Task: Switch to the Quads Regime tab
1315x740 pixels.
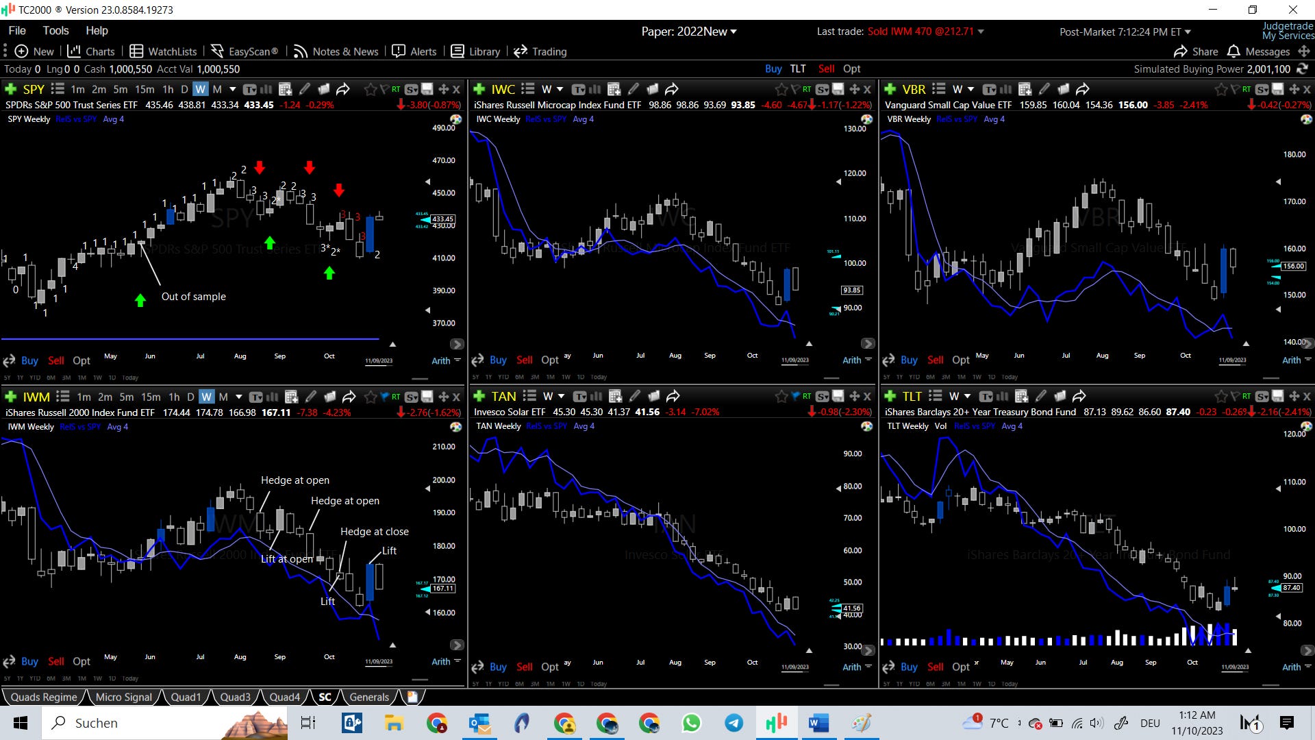Action: pos(44,697)
